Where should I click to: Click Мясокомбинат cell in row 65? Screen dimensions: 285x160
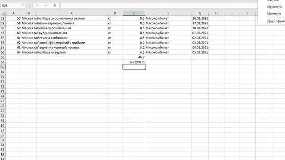tap(168, 52)
